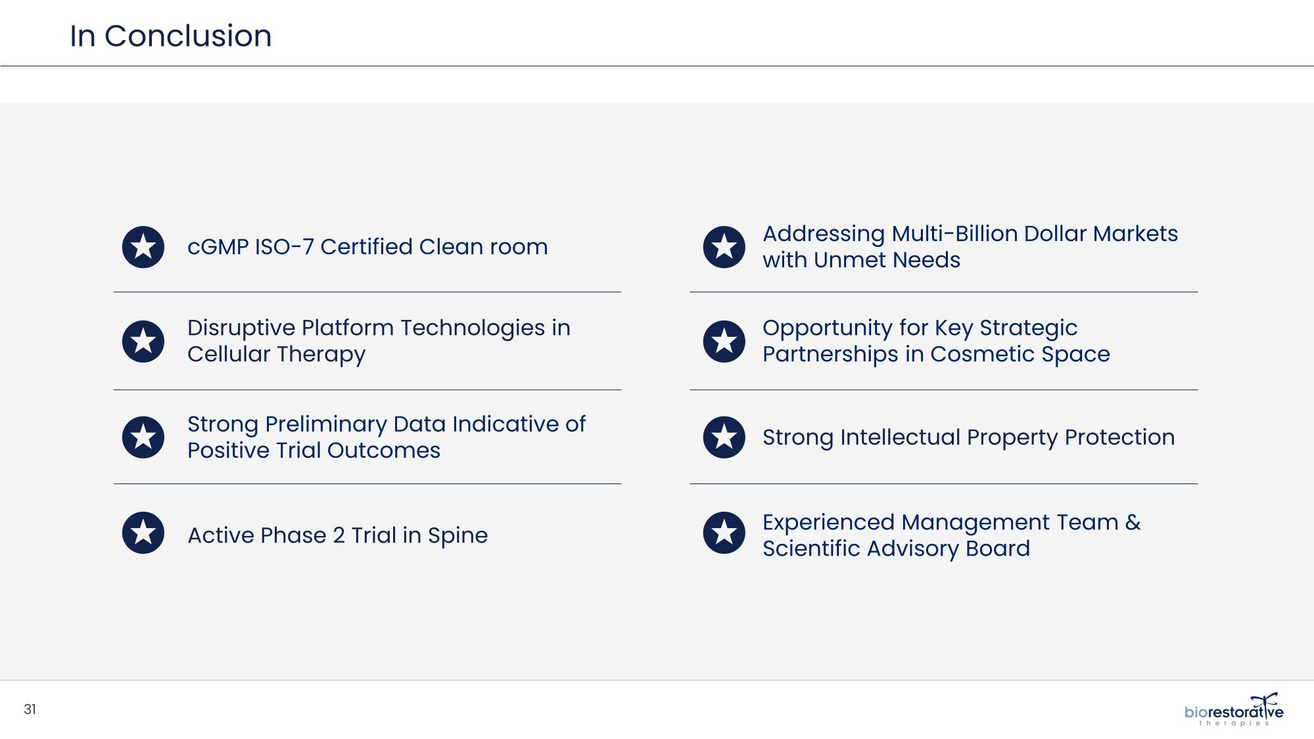The height and width of the screenshot is (739, 1314).
Task: Click the dragonfly graphic above the logo
Action: pyautogui.click(x=1265, y=700)
